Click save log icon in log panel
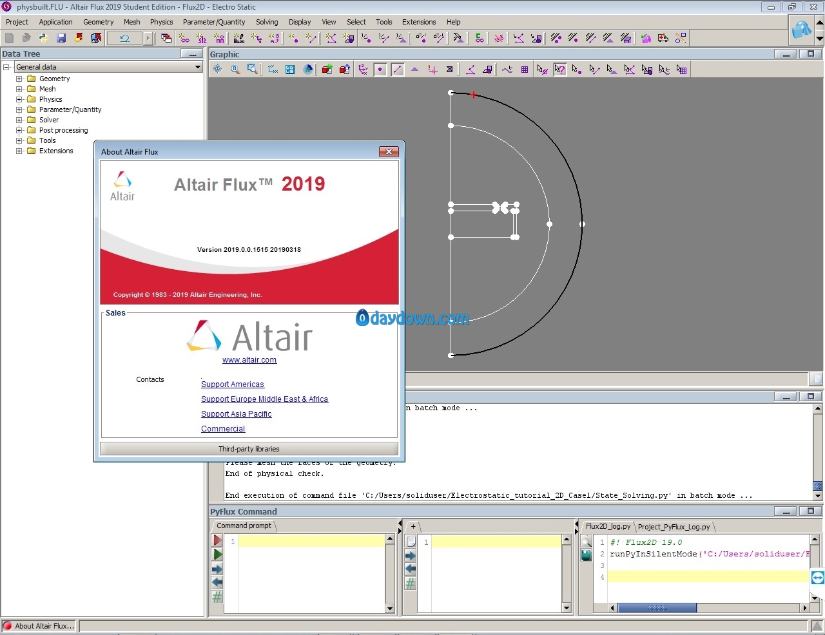This screenshot has height=635, width=825. [586, 555]
